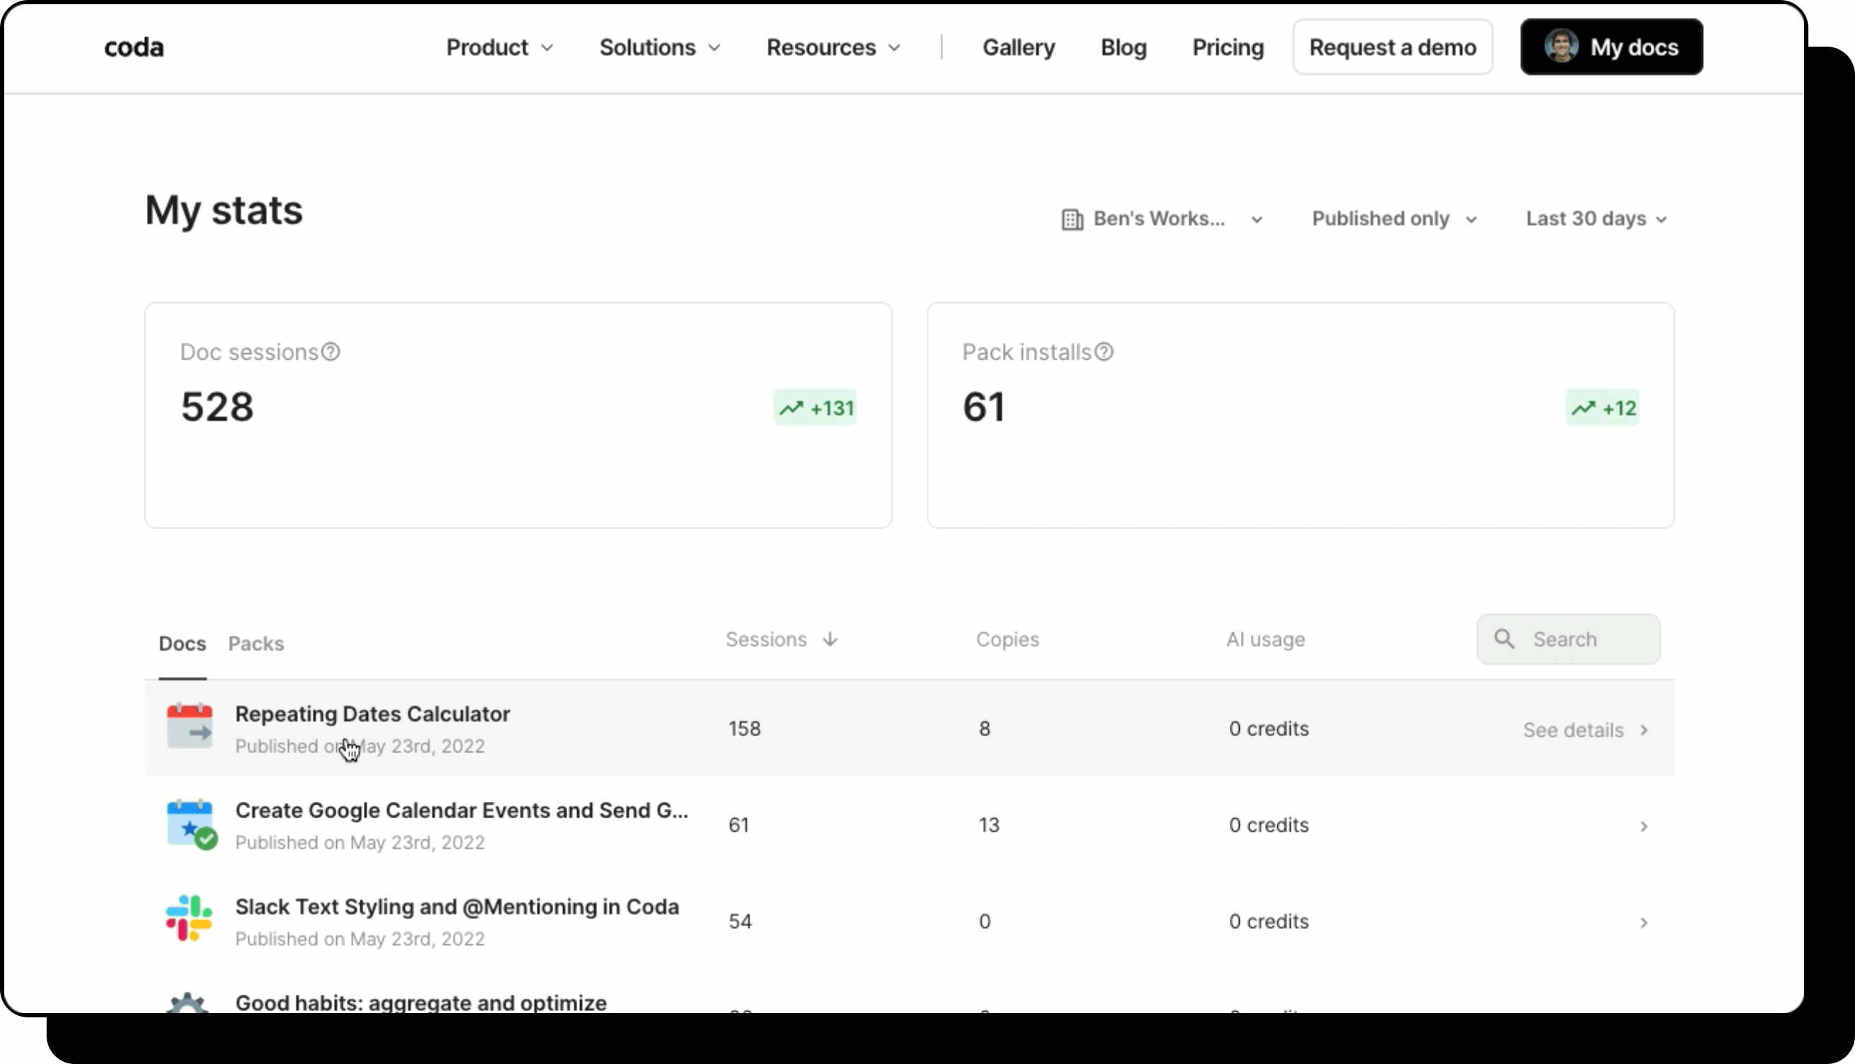
Task: Expand the Product menu
Action: click(x=499, y=47)
